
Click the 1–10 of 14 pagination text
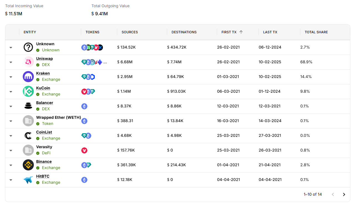click(x=313, y=194)
